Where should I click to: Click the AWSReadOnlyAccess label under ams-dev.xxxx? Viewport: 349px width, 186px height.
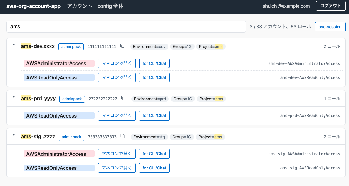click(59, 78)
